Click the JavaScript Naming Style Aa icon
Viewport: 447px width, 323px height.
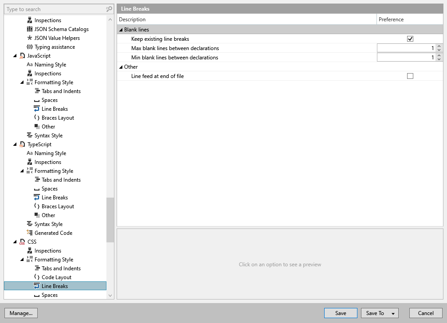(x=30, y=65)
